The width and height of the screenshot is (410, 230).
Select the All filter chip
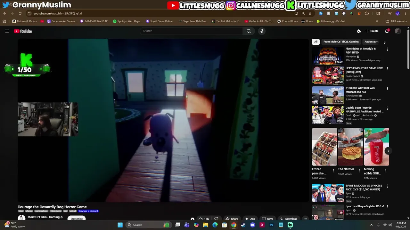coord(316,42)
